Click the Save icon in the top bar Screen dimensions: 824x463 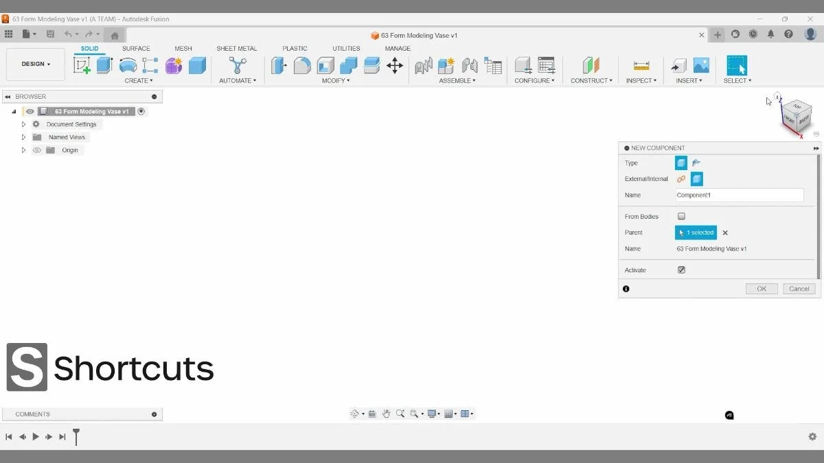[x=50, y=34]
